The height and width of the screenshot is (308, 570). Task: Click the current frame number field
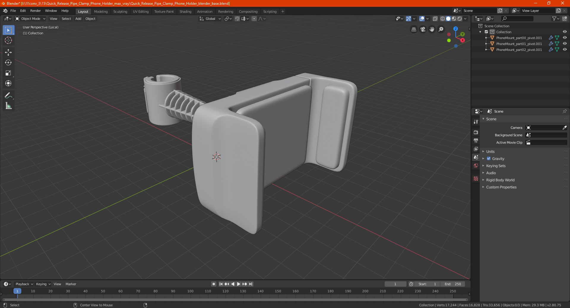395,284
